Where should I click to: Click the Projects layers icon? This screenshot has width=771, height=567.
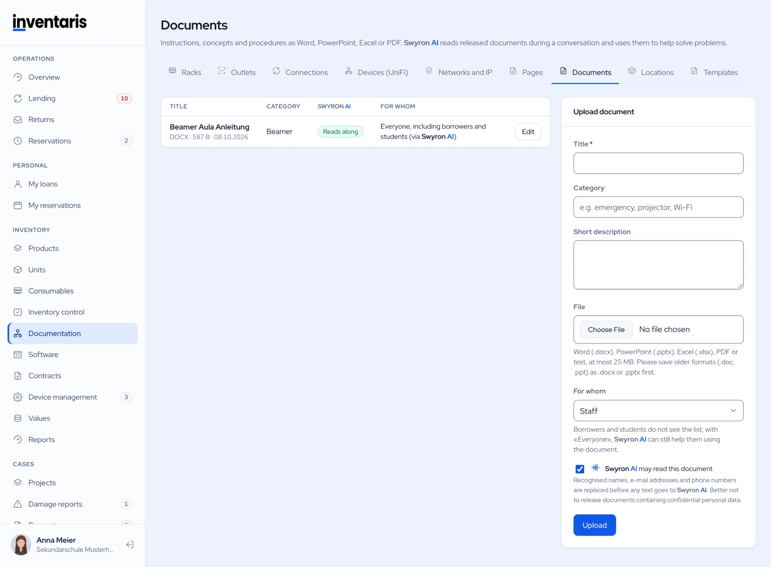[x=18, y=483]
